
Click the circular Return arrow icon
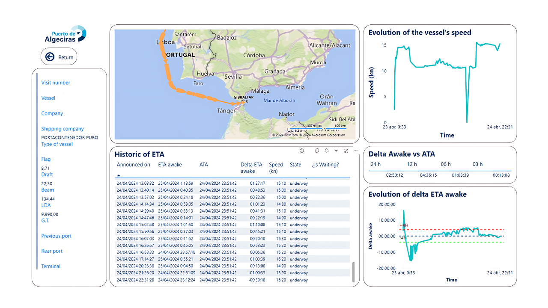tap(50, 56)
